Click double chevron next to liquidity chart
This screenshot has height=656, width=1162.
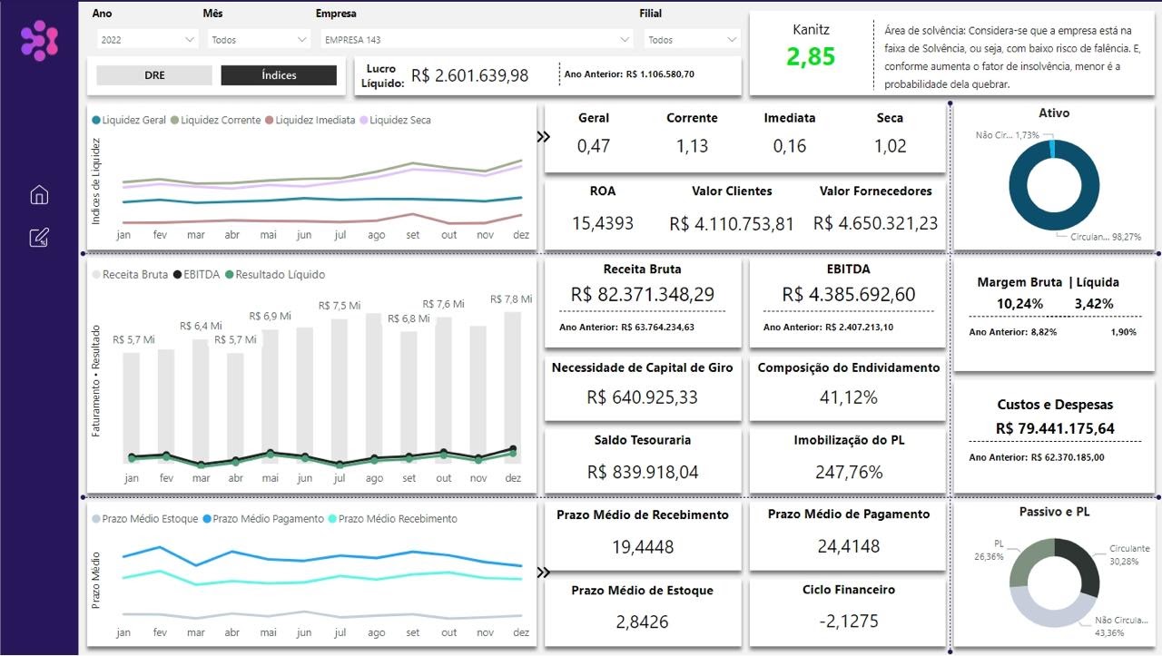click(x=544, y=137)
